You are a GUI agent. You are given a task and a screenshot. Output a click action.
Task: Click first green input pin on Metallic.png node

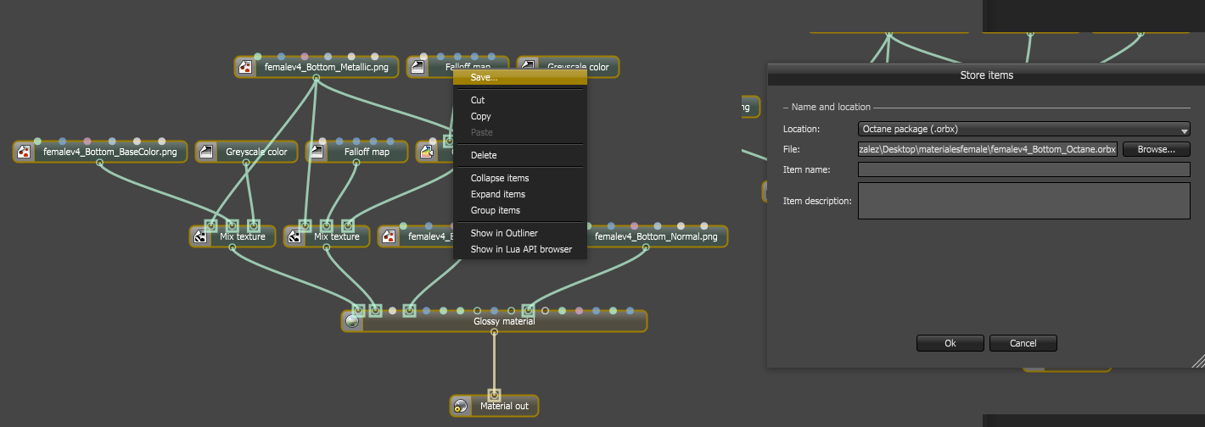tap(258, 57)
